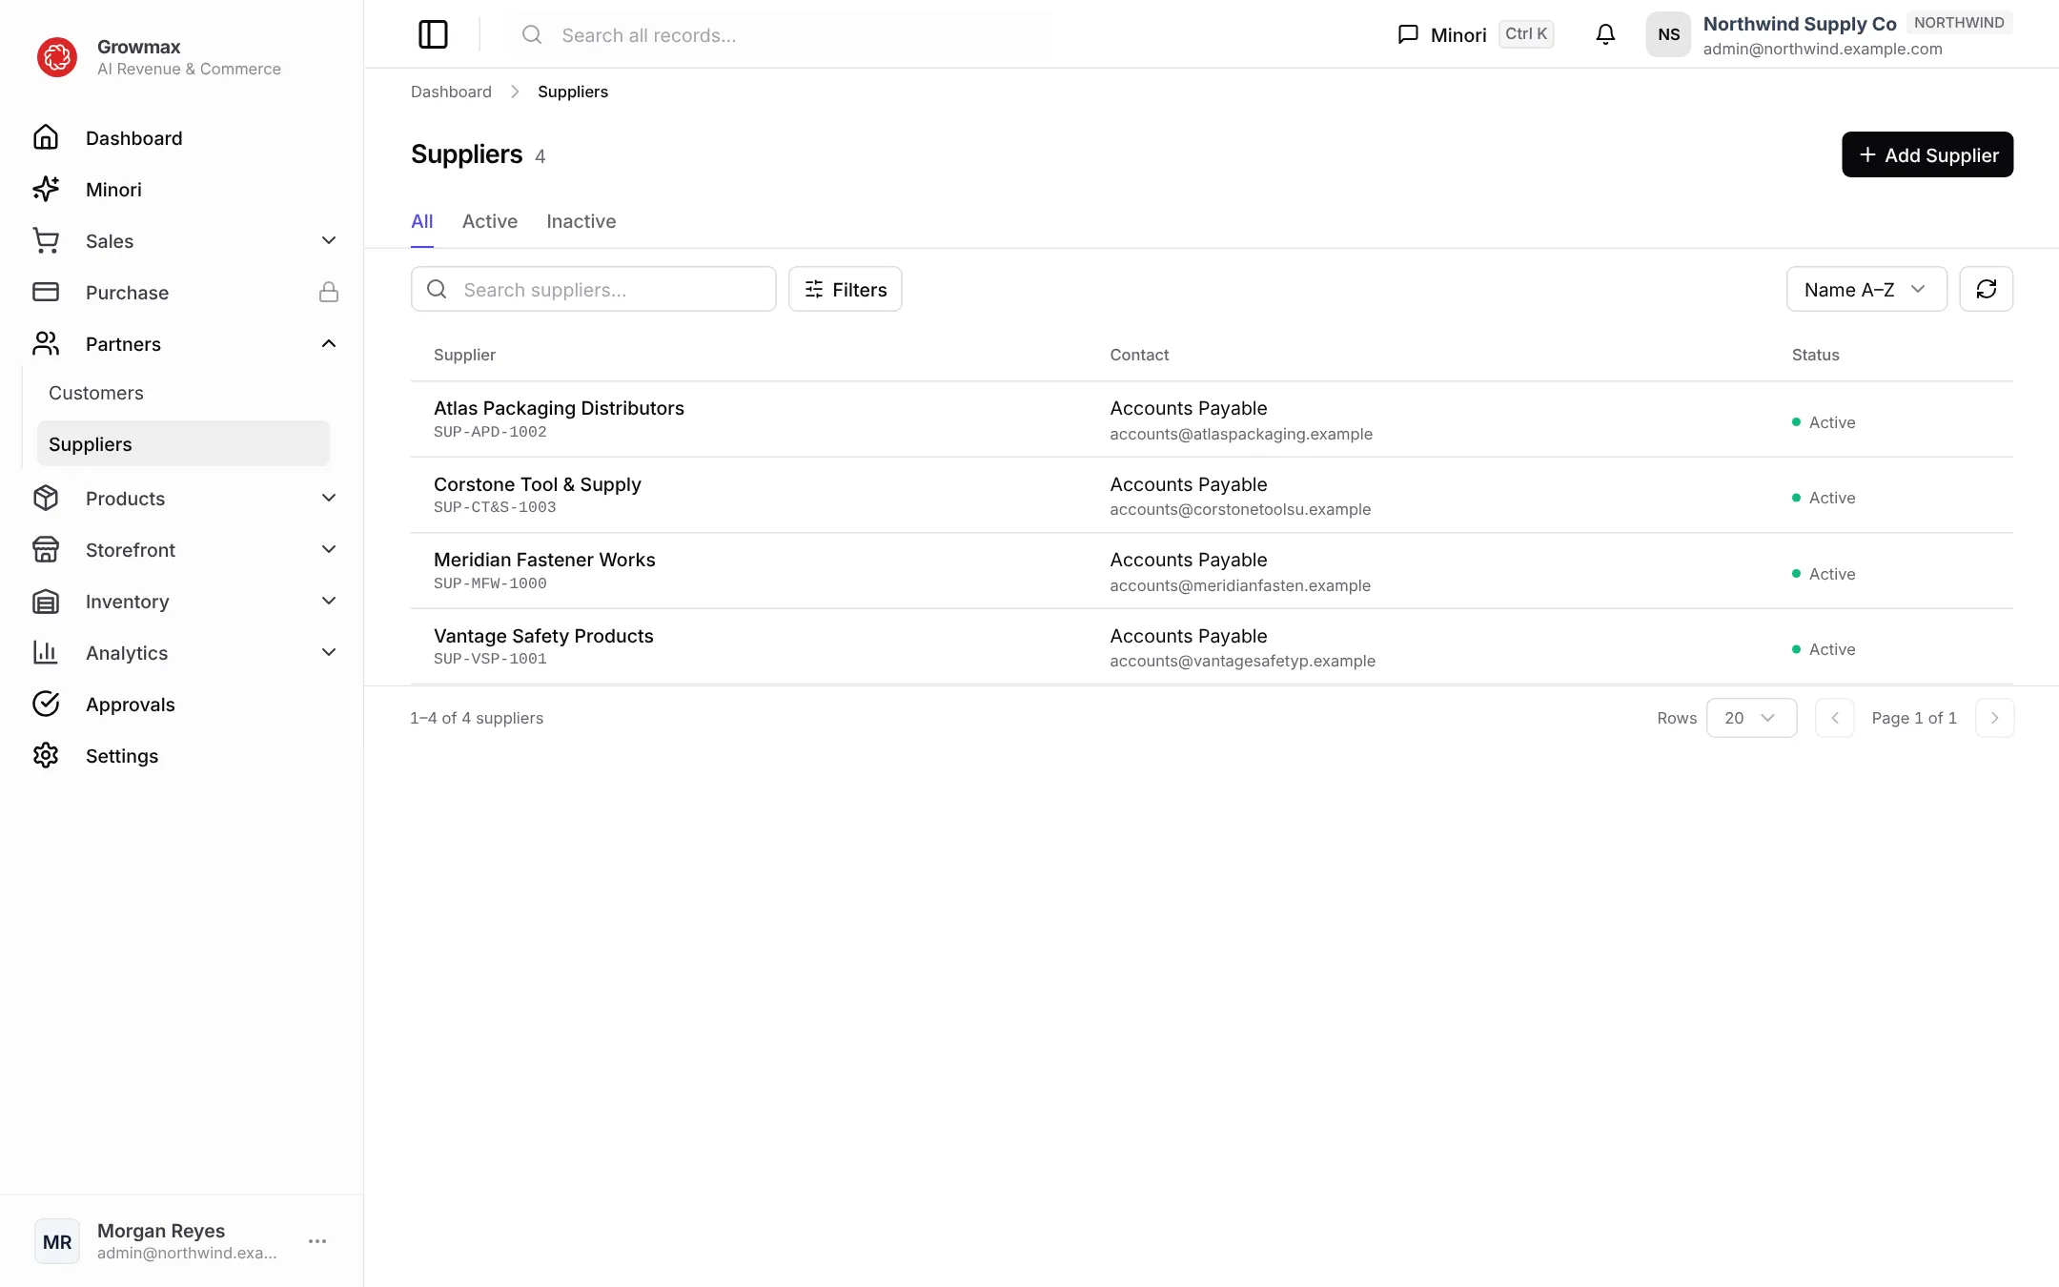Click the Inventory icon in sidebar
The image size is (2059, 1287).
tap(46, 602)
